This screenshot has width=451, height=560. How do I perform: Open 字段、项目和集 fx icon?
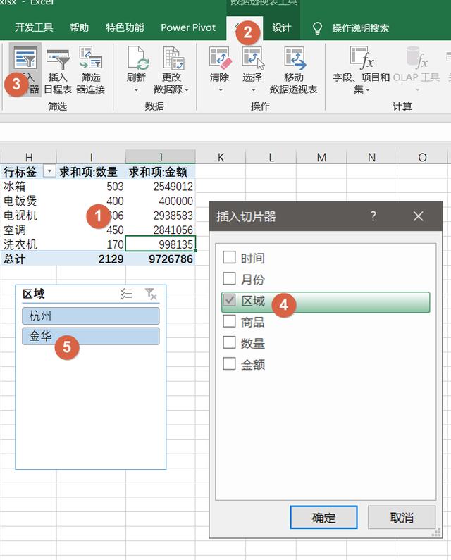362,58
